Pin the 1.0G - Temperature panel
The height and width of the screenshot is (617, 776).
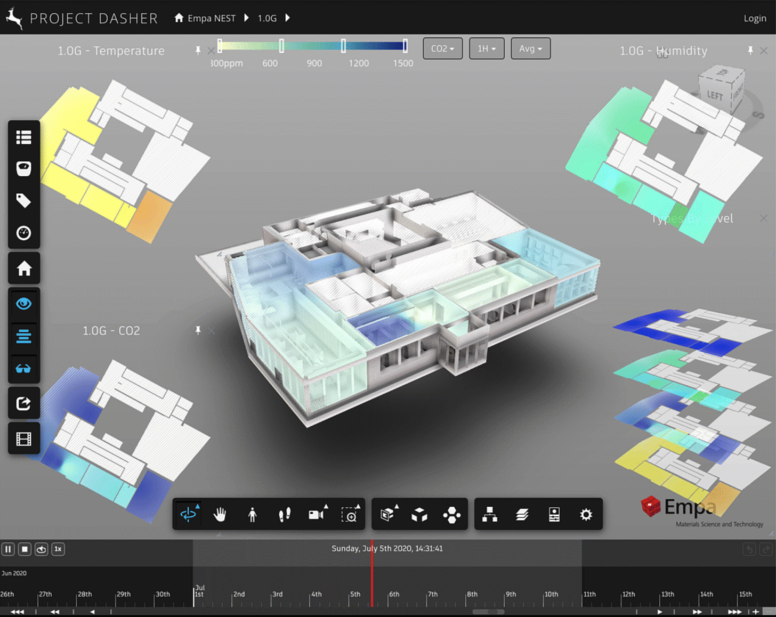click(198, 51)
